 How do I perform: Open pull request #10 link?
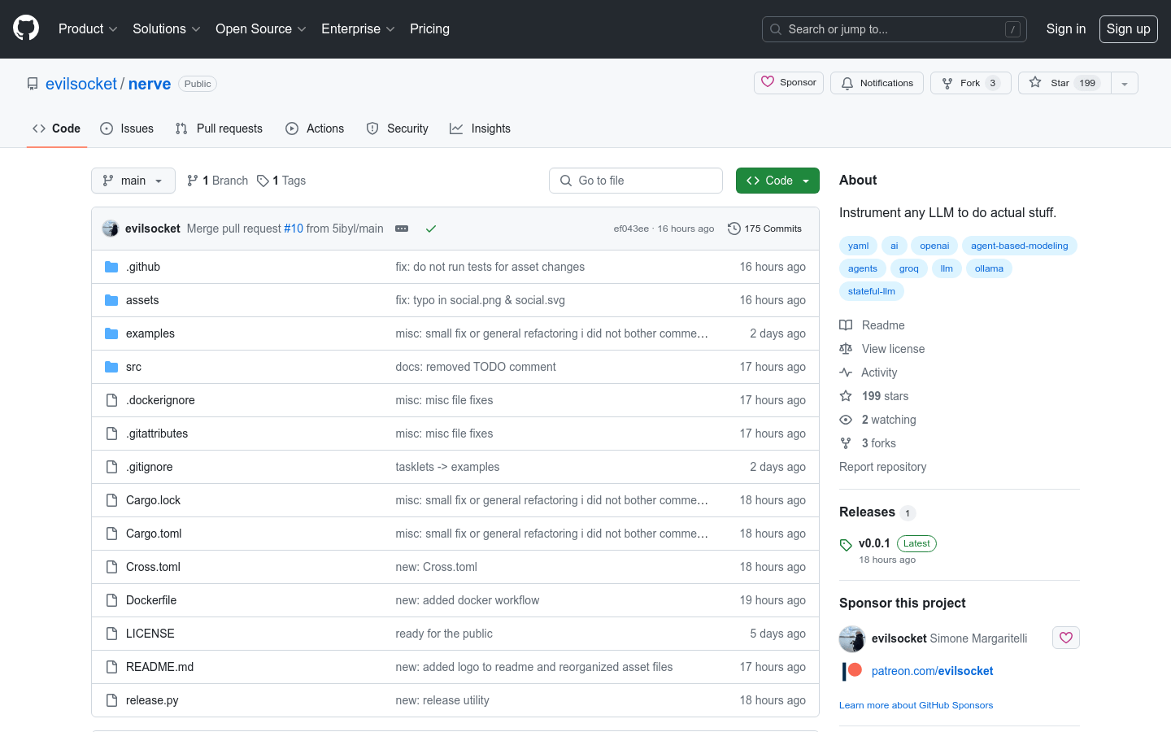[294, 229]
